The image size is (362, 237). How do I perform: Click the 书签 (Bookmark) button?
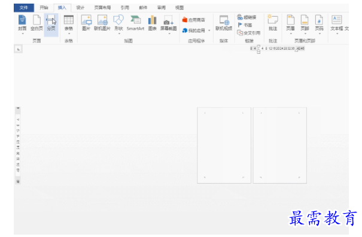pyautogui.click(x=245, y=25)
